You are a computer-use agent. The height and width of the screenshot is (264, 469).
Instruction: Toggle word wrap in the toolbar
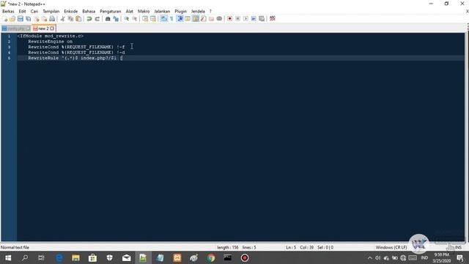click(163, 19)
